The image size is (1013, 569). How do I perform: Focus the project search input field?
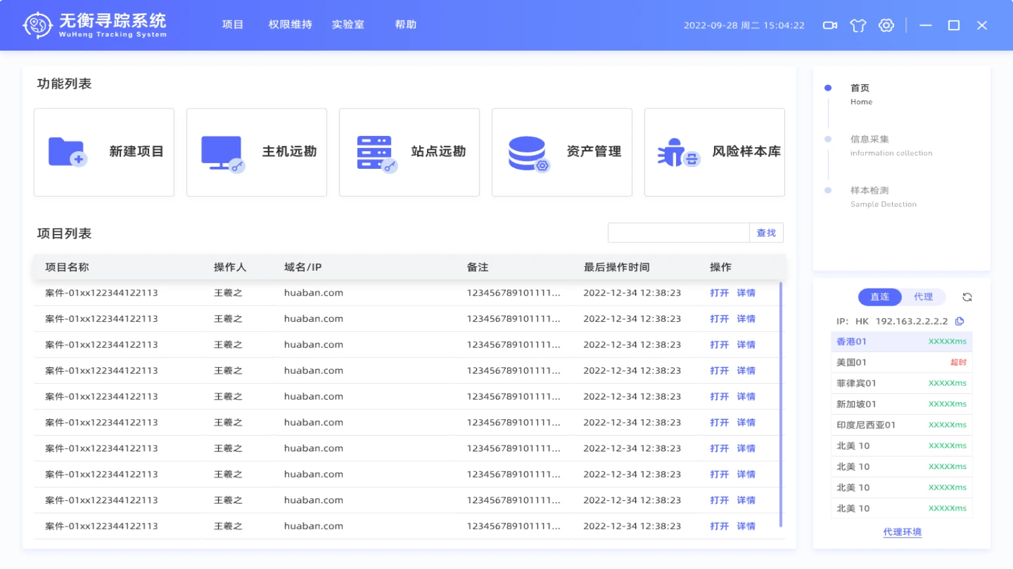tap(679, 233)
